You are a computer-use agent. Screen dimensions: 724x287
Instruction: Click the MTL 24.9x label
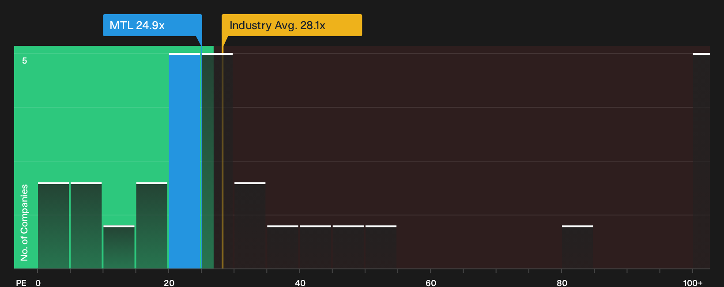[152, 25]
